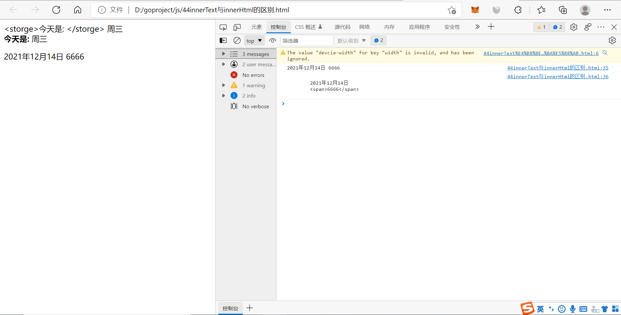Image resolution: width=621 pixels, height=315 pixels.
Task: Open IME emoji smiley icon
Action: (x=562, y=309)
